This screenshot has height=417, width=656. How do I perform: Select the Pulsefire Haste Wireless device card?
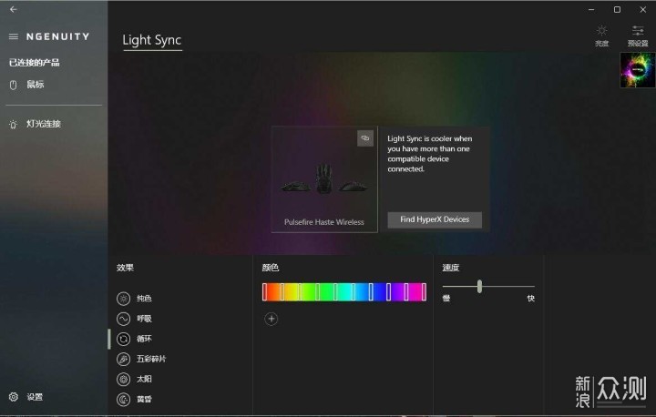pos(324,179)
